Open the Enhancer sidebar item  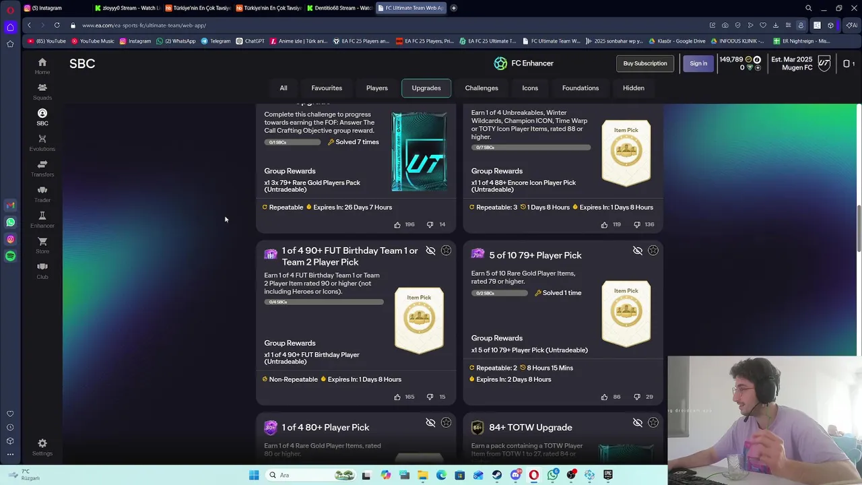coord(42,220)
